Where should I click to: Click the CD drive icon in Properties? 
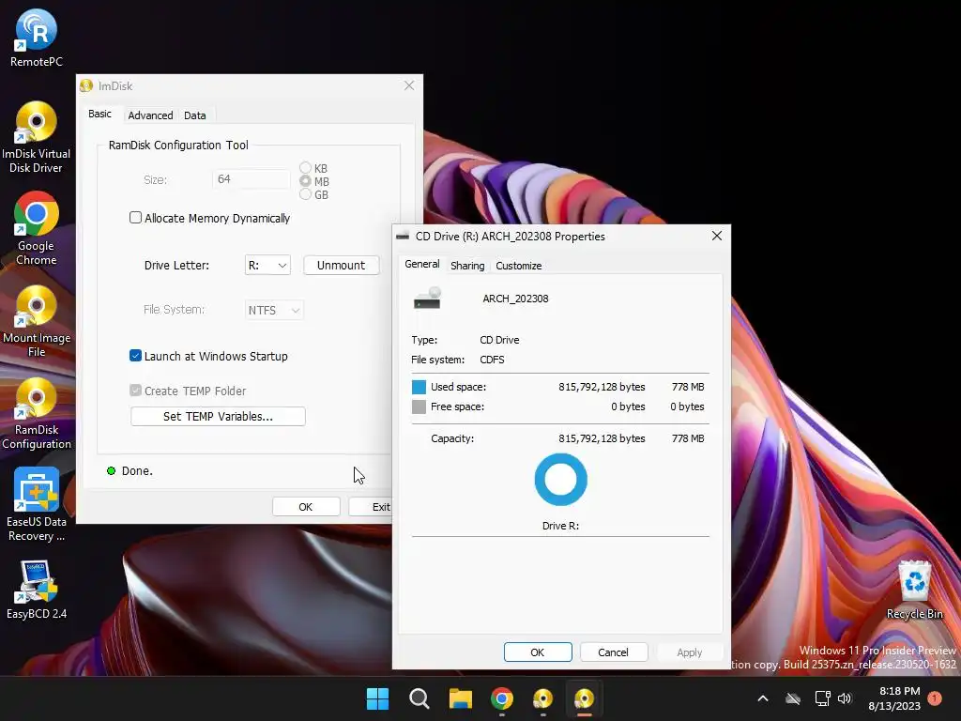(428, 299)
